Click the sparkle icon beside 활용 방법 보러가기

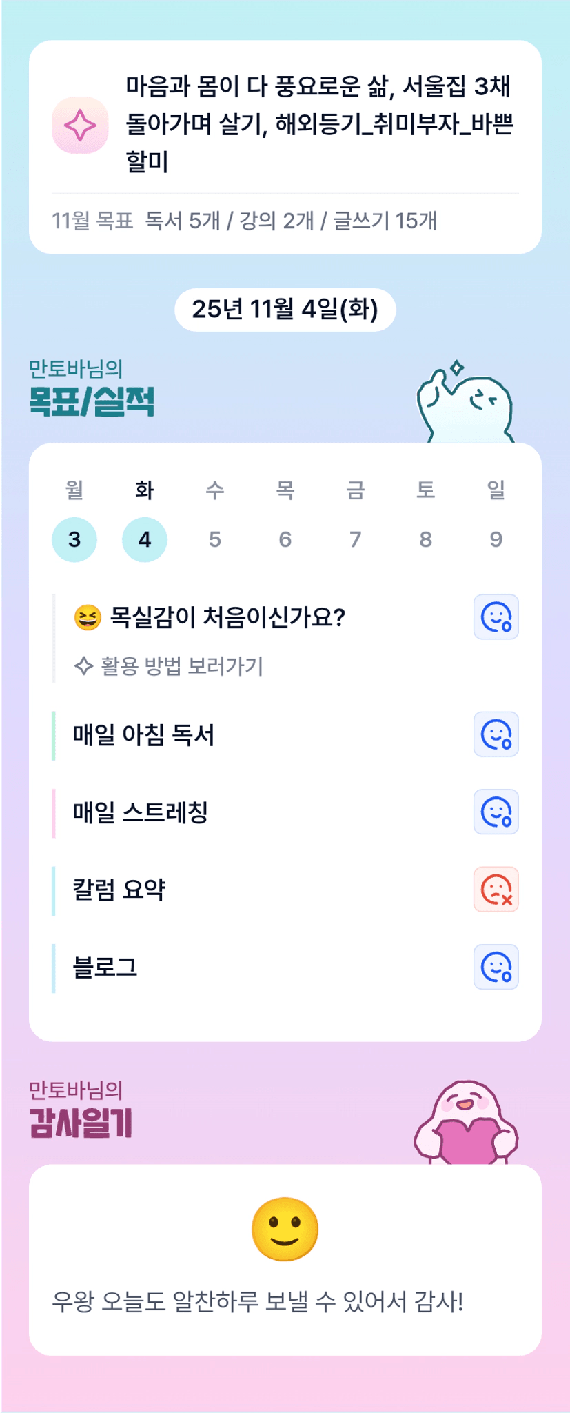(x=83, y=666)
